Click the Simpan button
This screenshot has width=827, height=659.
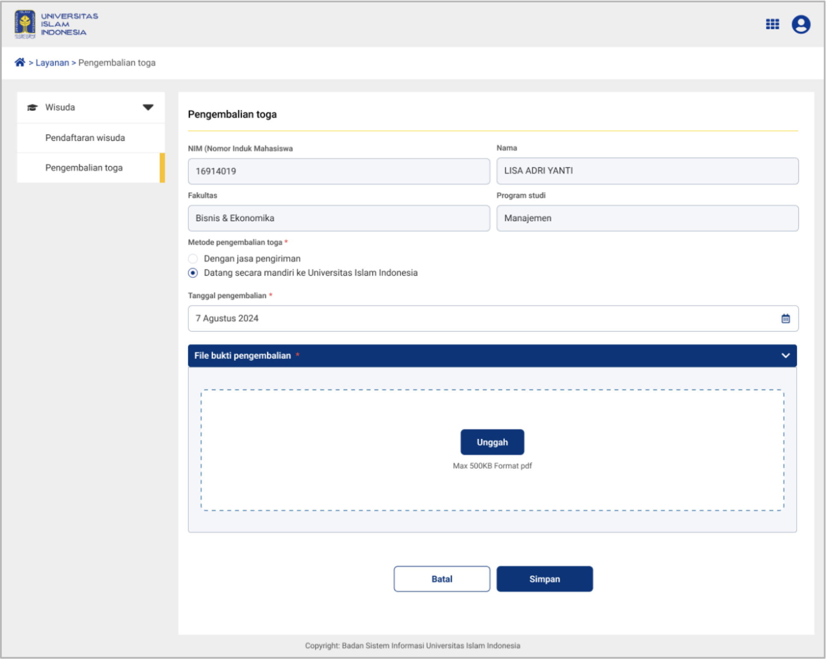544,579
